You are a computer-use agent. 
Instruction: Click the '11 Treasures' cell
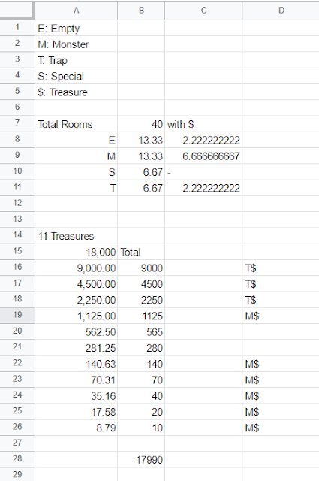point(77,236)
